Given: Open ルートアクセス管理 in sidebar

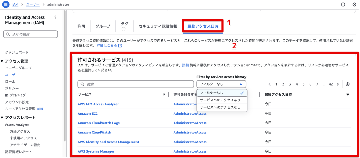Looking at the screenshot, I should click(x=20, y=109).
